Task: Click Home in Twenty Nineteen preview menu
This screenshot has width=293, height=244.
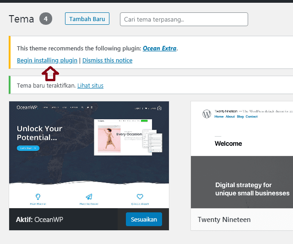Action: tap(219, 116)
